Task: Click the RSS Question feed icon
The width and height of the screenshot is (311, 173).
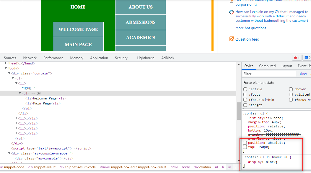Action: [232, 39]
